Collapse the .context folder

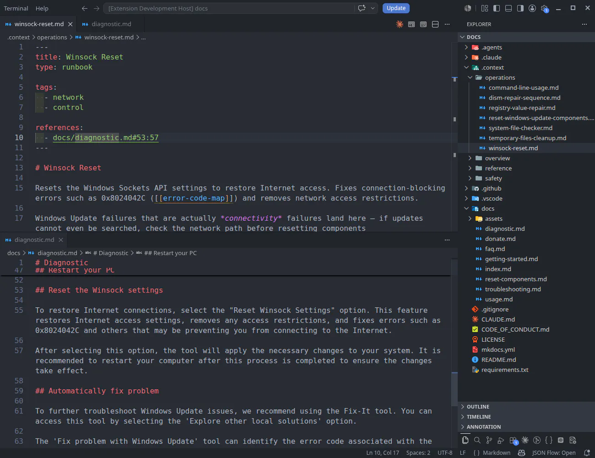point(466,67)
